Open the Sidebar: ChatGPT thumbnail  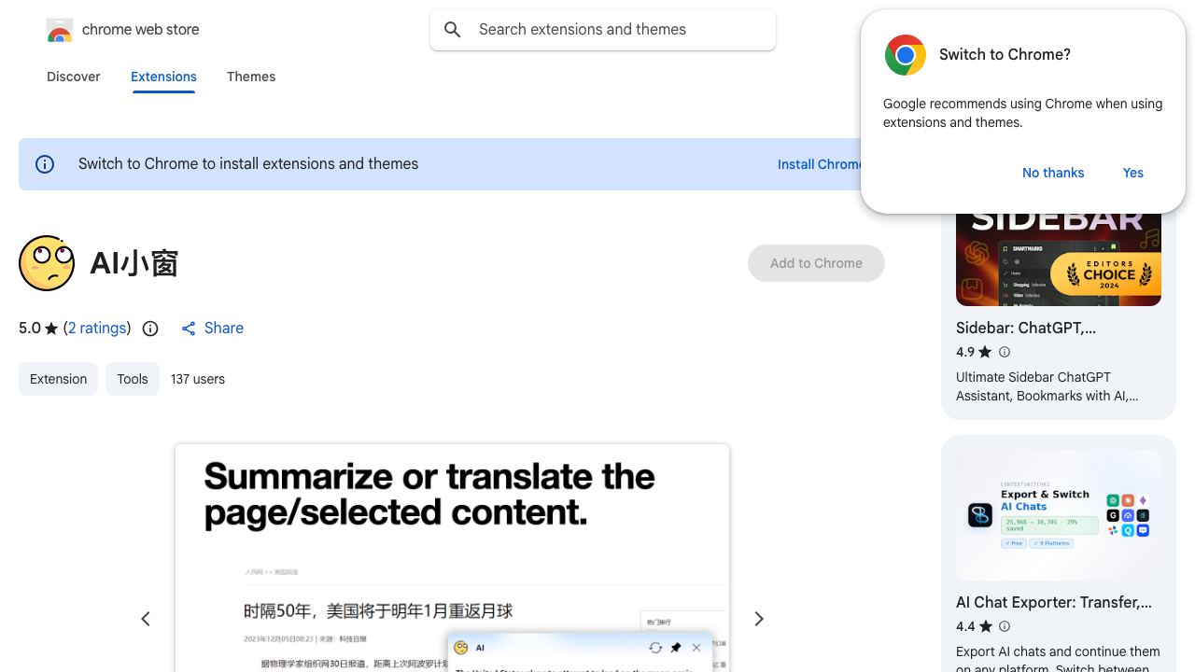tap(1059, 259)
